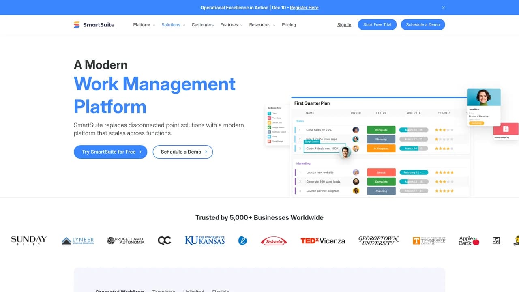This screenshot has width=519, height=292.
Task: Click the Sunday Riley logo
Action: pyautogui.click(x=29, y=240)
